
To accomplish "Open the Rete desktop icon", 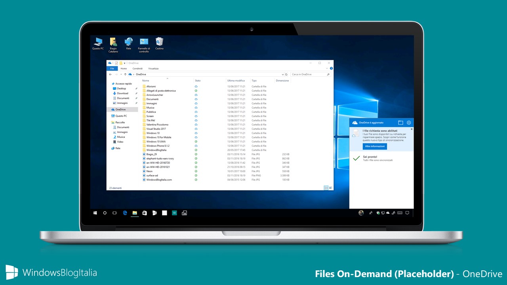I will (128, 44).
